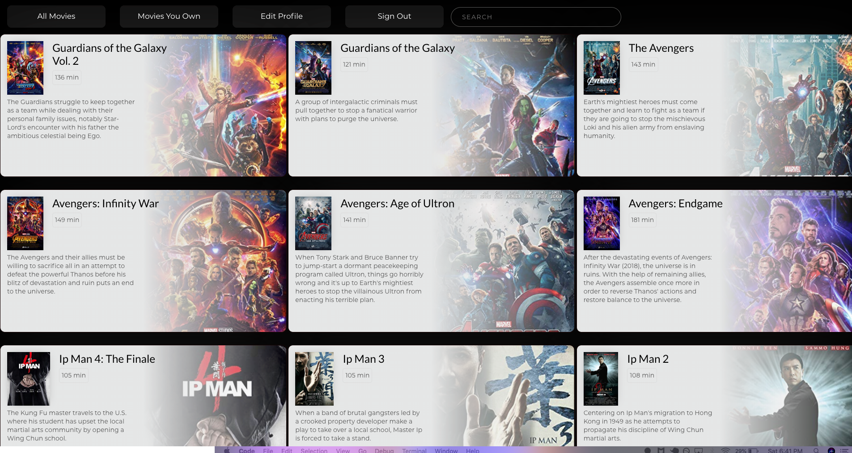
Task: Open Guardians of the Galaxy Vol. 2 poster thumbnail
Action: pos(25,68)
